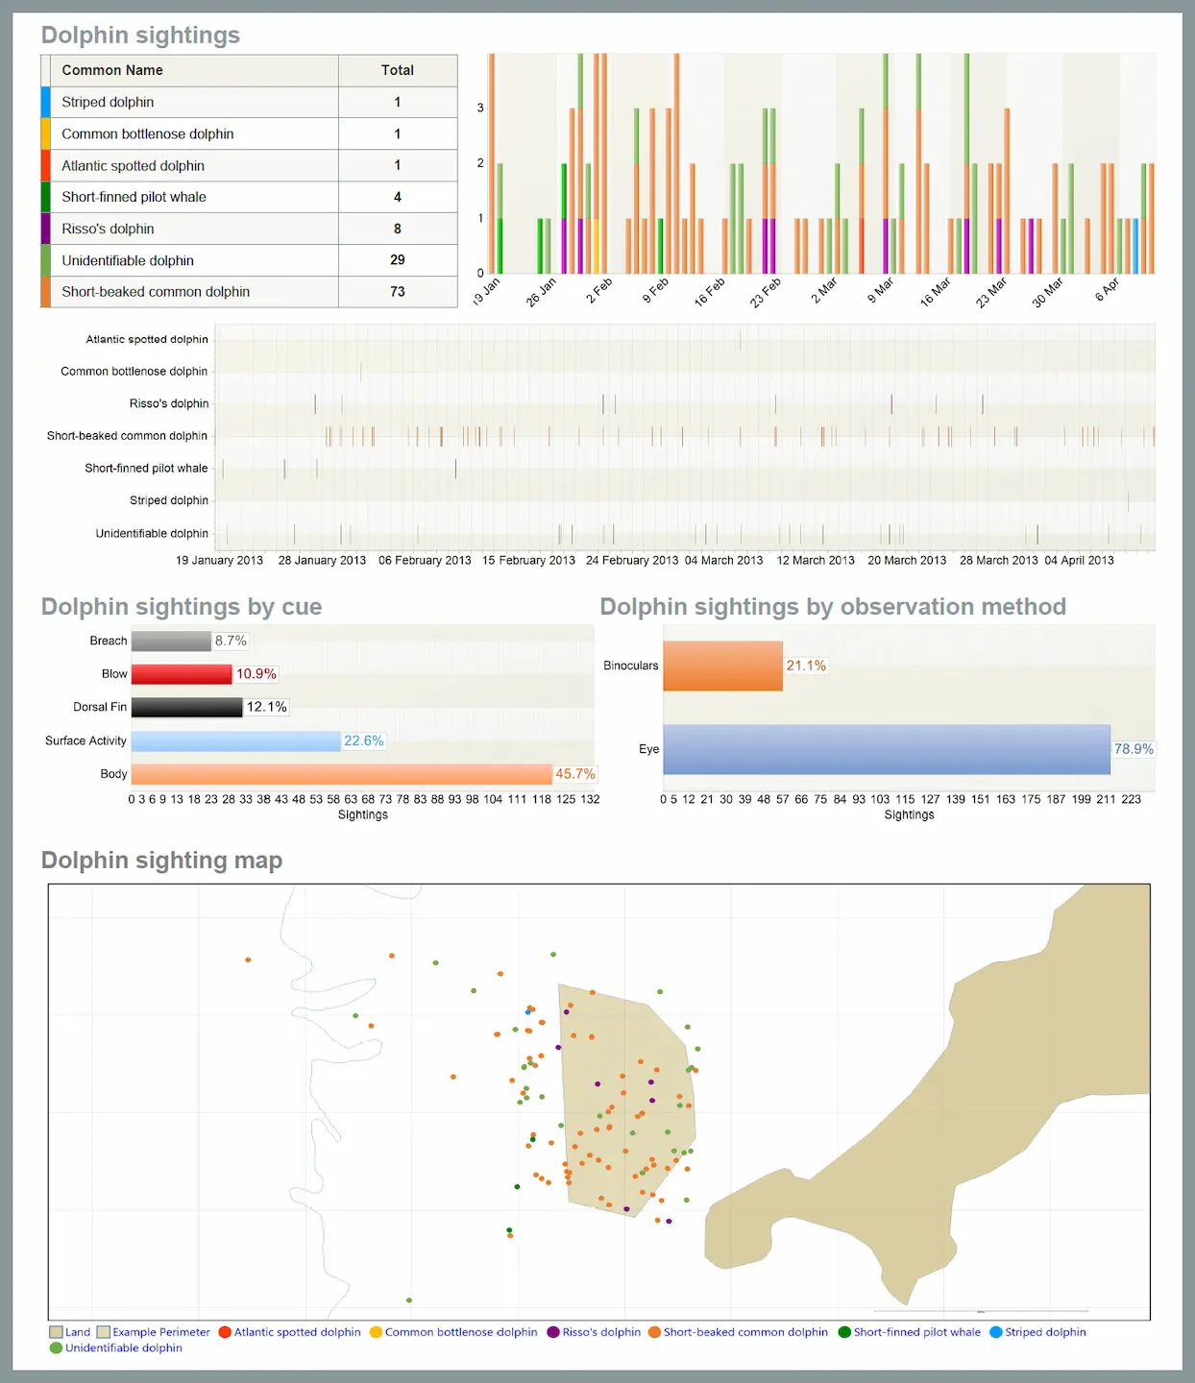Screen dimensions: 1195x1383
Task: Click the dark green swatch beside Short-finned pilot whale table row
Action: [x=45, y=197]
